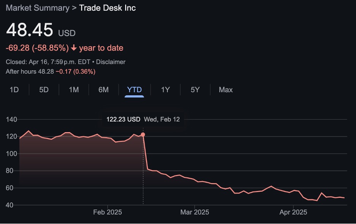Click the Closed: Apr 16 timestamp text
The width and height of the screenshot is (356, 224).
(48, 62)
